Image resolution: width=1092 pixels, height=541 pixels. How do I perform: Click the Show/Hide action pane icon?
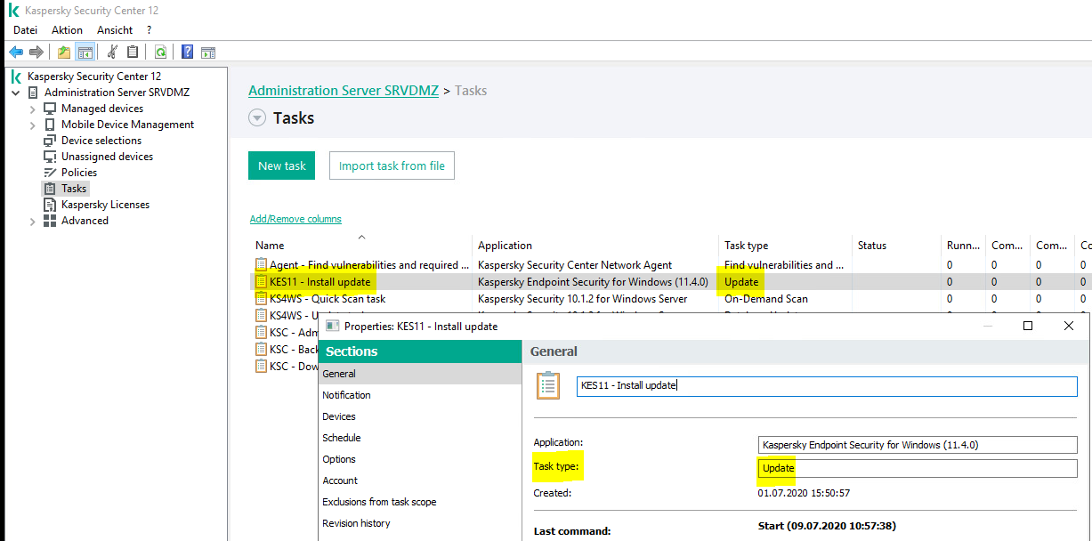coord(208,52)
